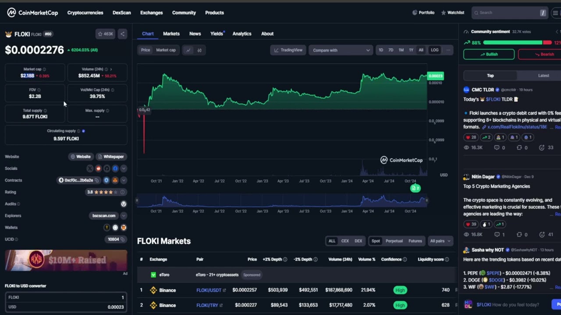Open the Compare with dropdown
The height and width of the screenshot is (315, 561).
click(x=341, y=50)
